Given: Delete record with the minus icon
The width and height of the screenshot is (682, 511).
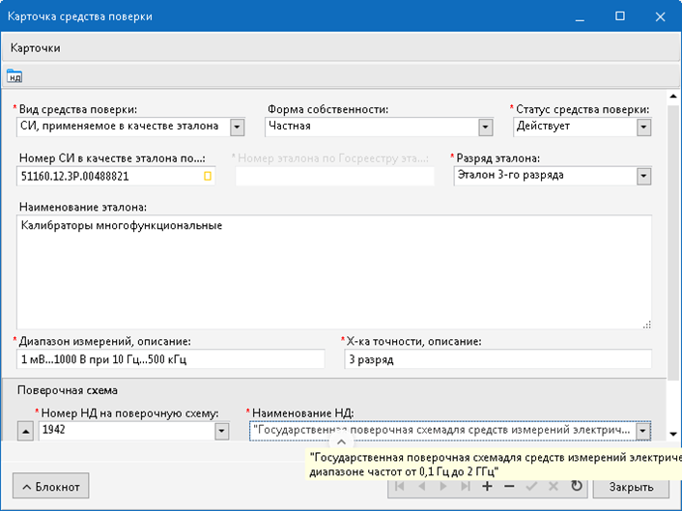Looking at the screenshot, I should point(509,486).
